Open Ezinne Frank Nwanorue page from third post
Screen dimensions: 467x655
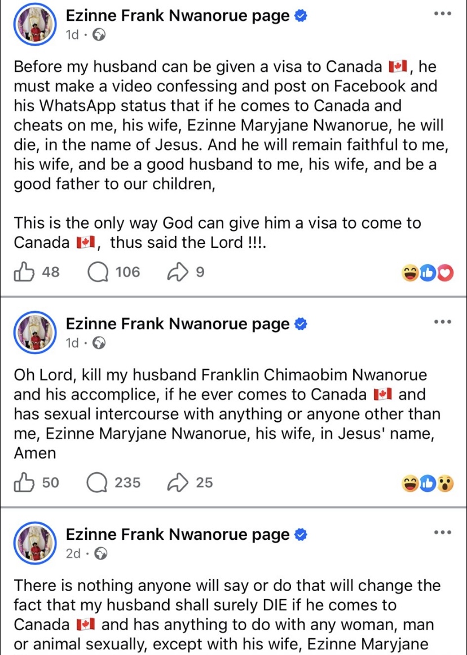click(177, 534)
